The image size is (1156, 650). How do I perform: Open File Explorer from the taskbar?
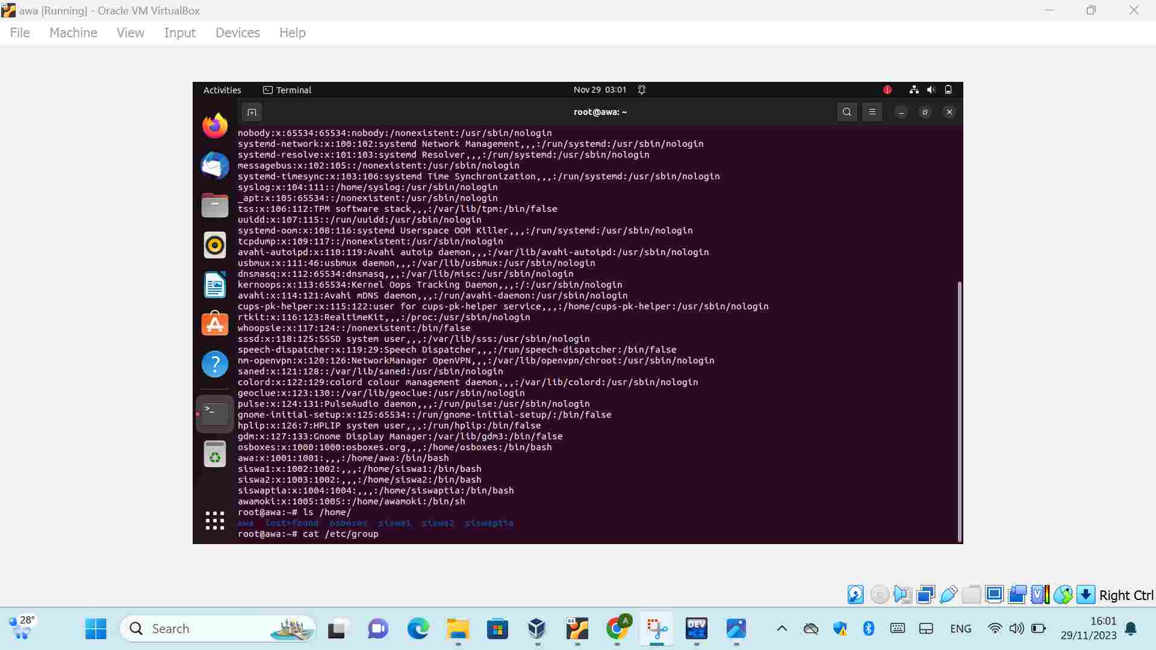point(458,629)
